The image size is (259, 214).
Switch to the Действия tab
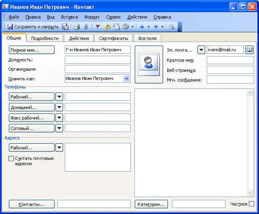[x=79, y=38]
